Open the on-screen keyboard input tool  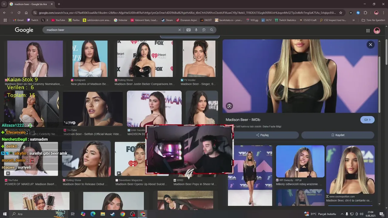coord(189,30)
